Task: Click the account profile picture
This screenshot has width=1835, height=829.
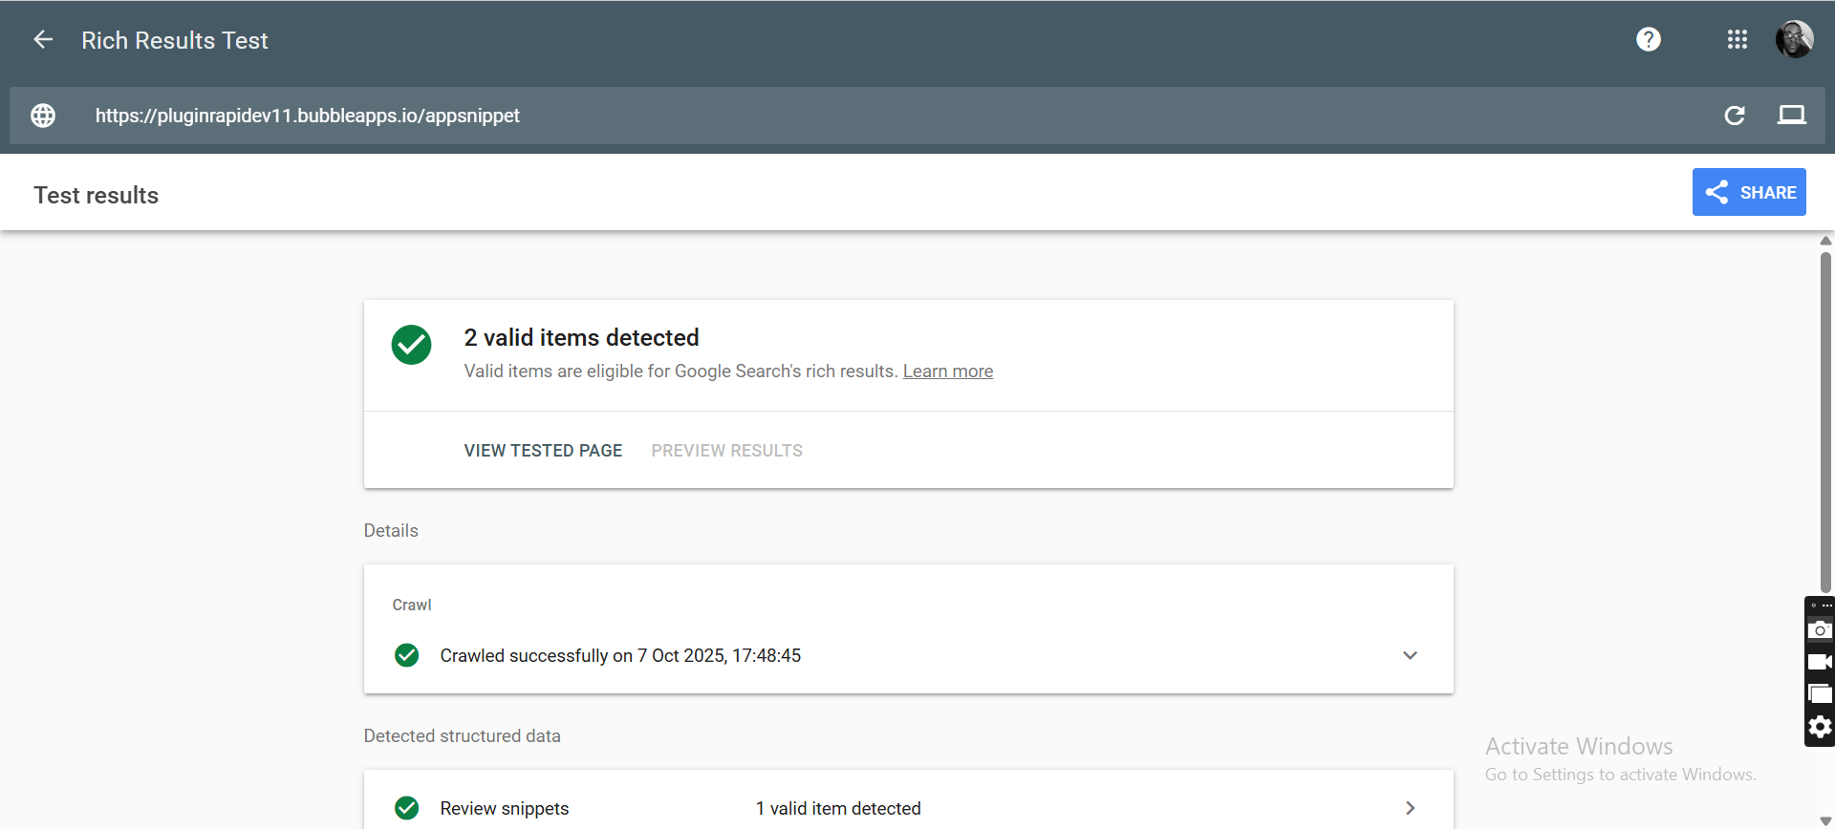Action: click(1794, 39)
